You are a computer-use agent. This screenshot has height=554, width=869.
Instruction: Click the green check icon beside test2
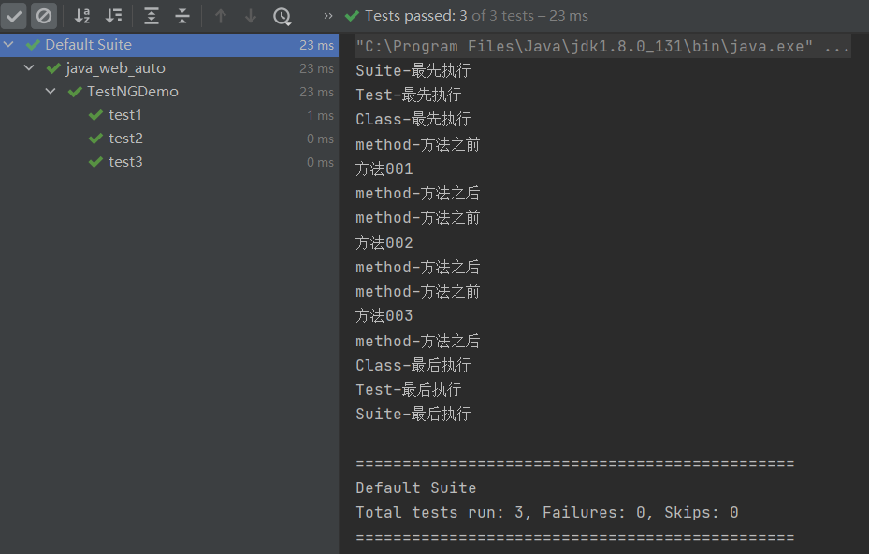click(95, 138)
